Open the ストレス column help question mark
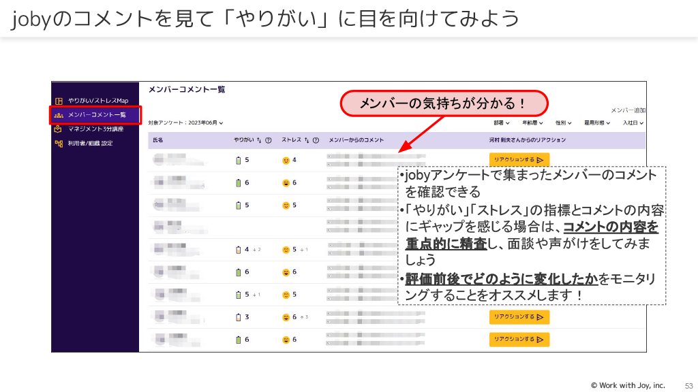Image resolution: width=698 pixels, height=392 pixels. pyautogui.click(x=316, y=140)
